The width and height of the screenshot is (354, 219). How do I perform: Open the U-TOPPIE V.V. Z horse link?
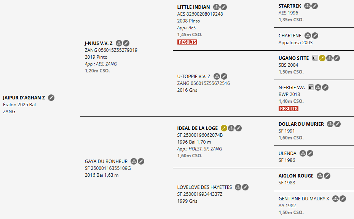tap(194, 77)
